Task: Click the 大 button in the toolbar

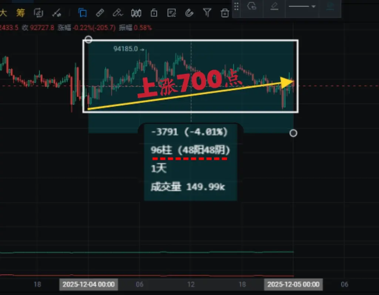Action: pyautogui.click(x=3, y=13)
